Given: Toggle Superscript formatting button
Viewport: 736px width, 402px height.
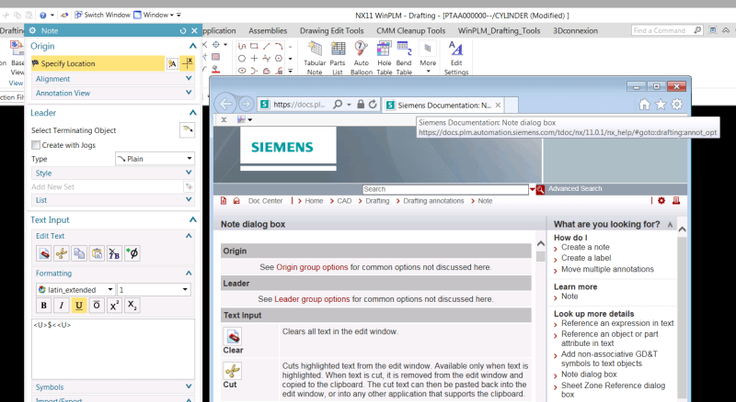Looking at the screenshot, I should click(x=114, y=306).
